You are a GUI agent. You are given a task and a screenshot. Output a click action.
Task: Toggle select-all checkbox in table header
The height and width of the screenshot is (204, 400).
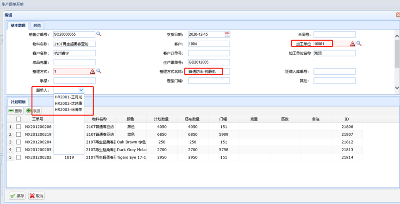[x=19, y=119]
